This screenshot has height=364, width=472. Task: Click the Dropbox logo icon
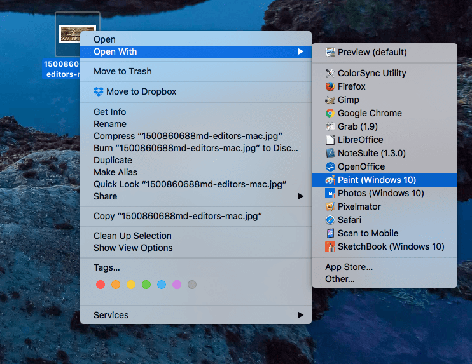tap(99, 91)
